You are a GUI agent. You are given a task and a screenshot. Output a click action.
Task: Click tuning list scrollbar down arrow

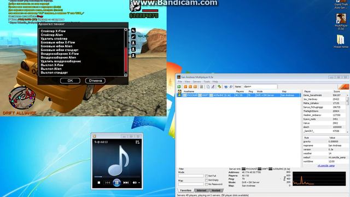[126, 75]
